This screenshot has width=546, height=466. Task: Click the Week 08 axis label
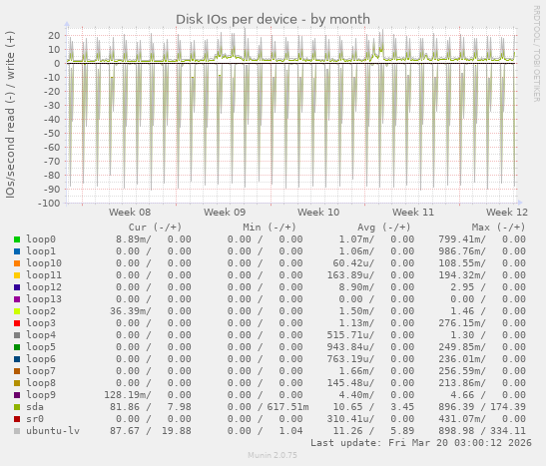(130, 212)
